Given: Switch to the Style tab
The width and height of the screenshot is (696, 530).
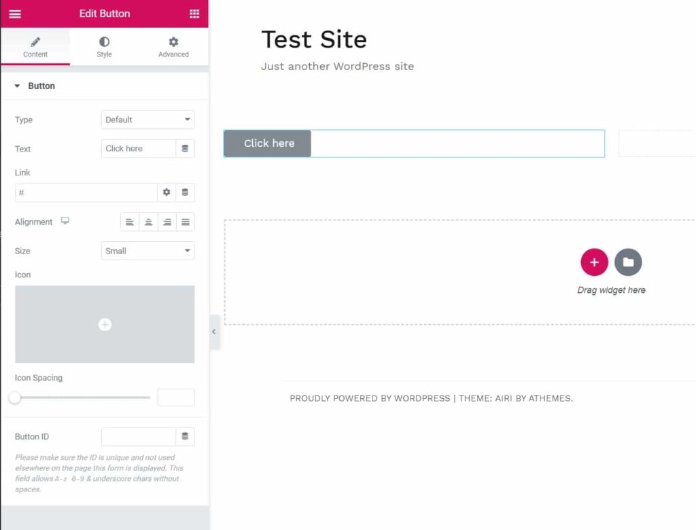Looking at the screenshot, I should point(104,47).
